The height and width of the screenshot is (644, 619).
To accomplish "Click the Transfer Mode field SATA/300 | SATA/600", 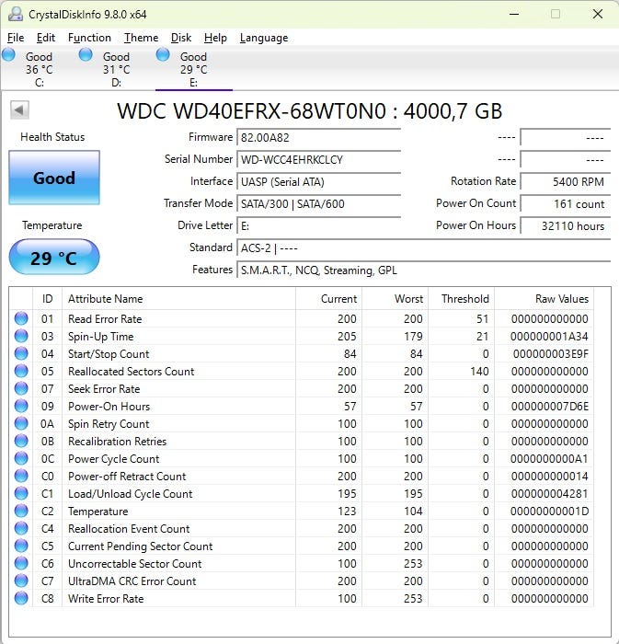I will pyautogui.click(x=318, y=203).
